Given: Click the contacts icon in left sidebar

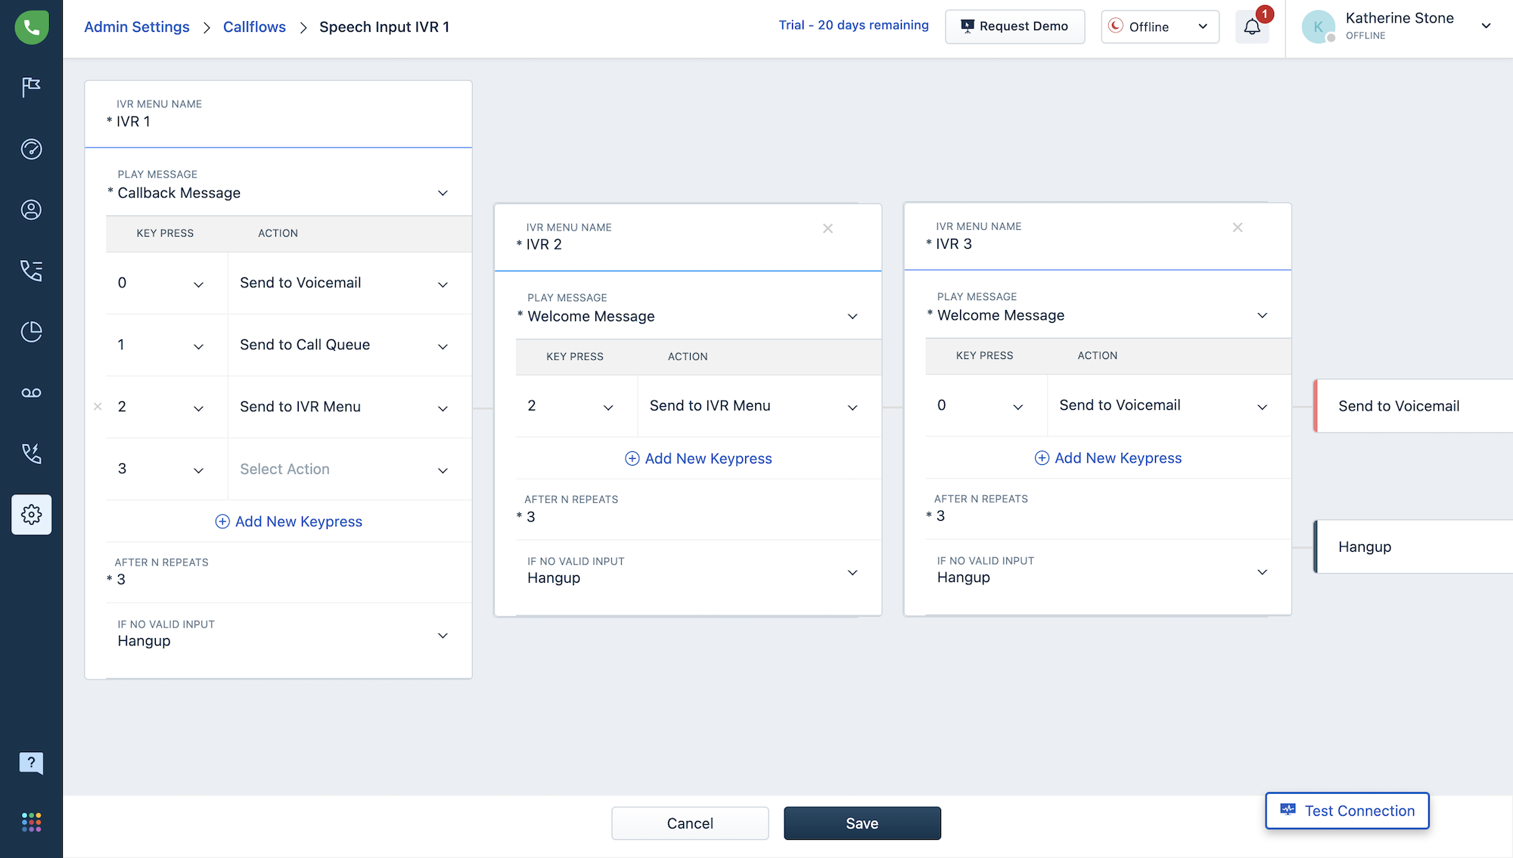Looking at the screenshot, I should (x=31, y=210).
